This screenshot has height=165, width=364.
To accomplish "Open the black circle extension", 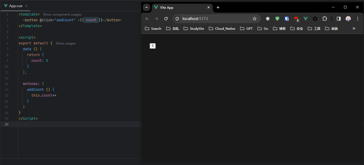I will [x=315, y=19].
